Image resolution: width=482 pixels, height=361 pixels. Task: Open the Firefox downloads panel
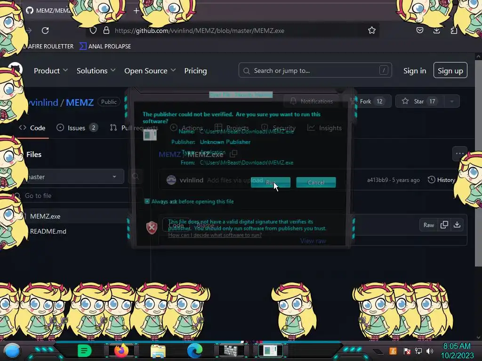click(x=436, y=30)
